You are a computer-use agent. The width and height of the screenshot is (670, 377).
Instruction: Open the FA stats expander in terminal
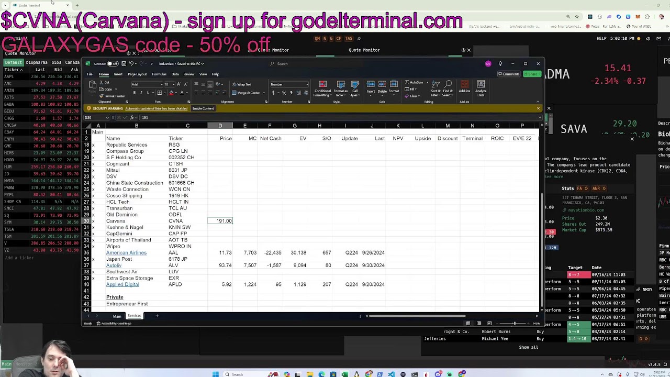point(582,188)
